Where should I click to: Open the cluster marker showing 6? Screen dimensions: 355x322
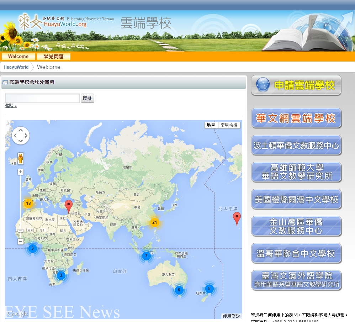click(179, 290)
